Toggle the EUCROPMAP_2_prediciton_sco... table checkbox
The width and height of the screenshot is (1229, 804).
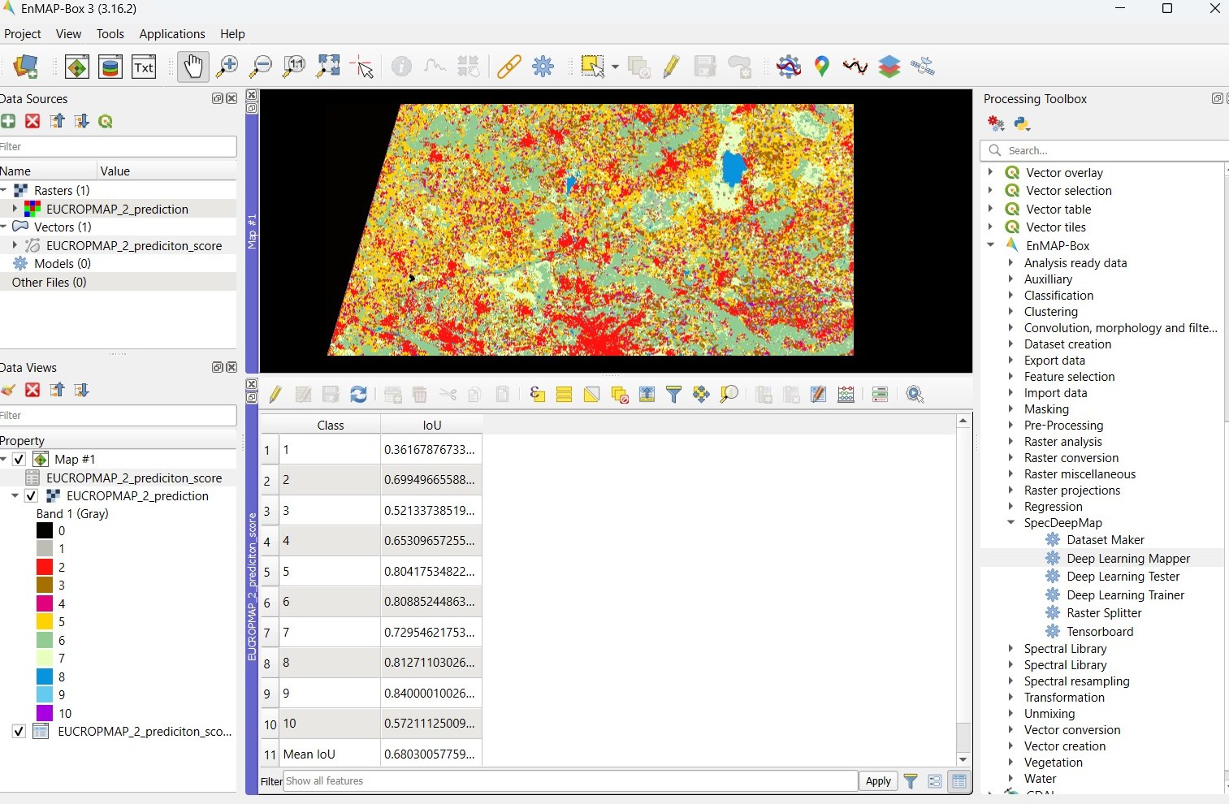[19, 732]
